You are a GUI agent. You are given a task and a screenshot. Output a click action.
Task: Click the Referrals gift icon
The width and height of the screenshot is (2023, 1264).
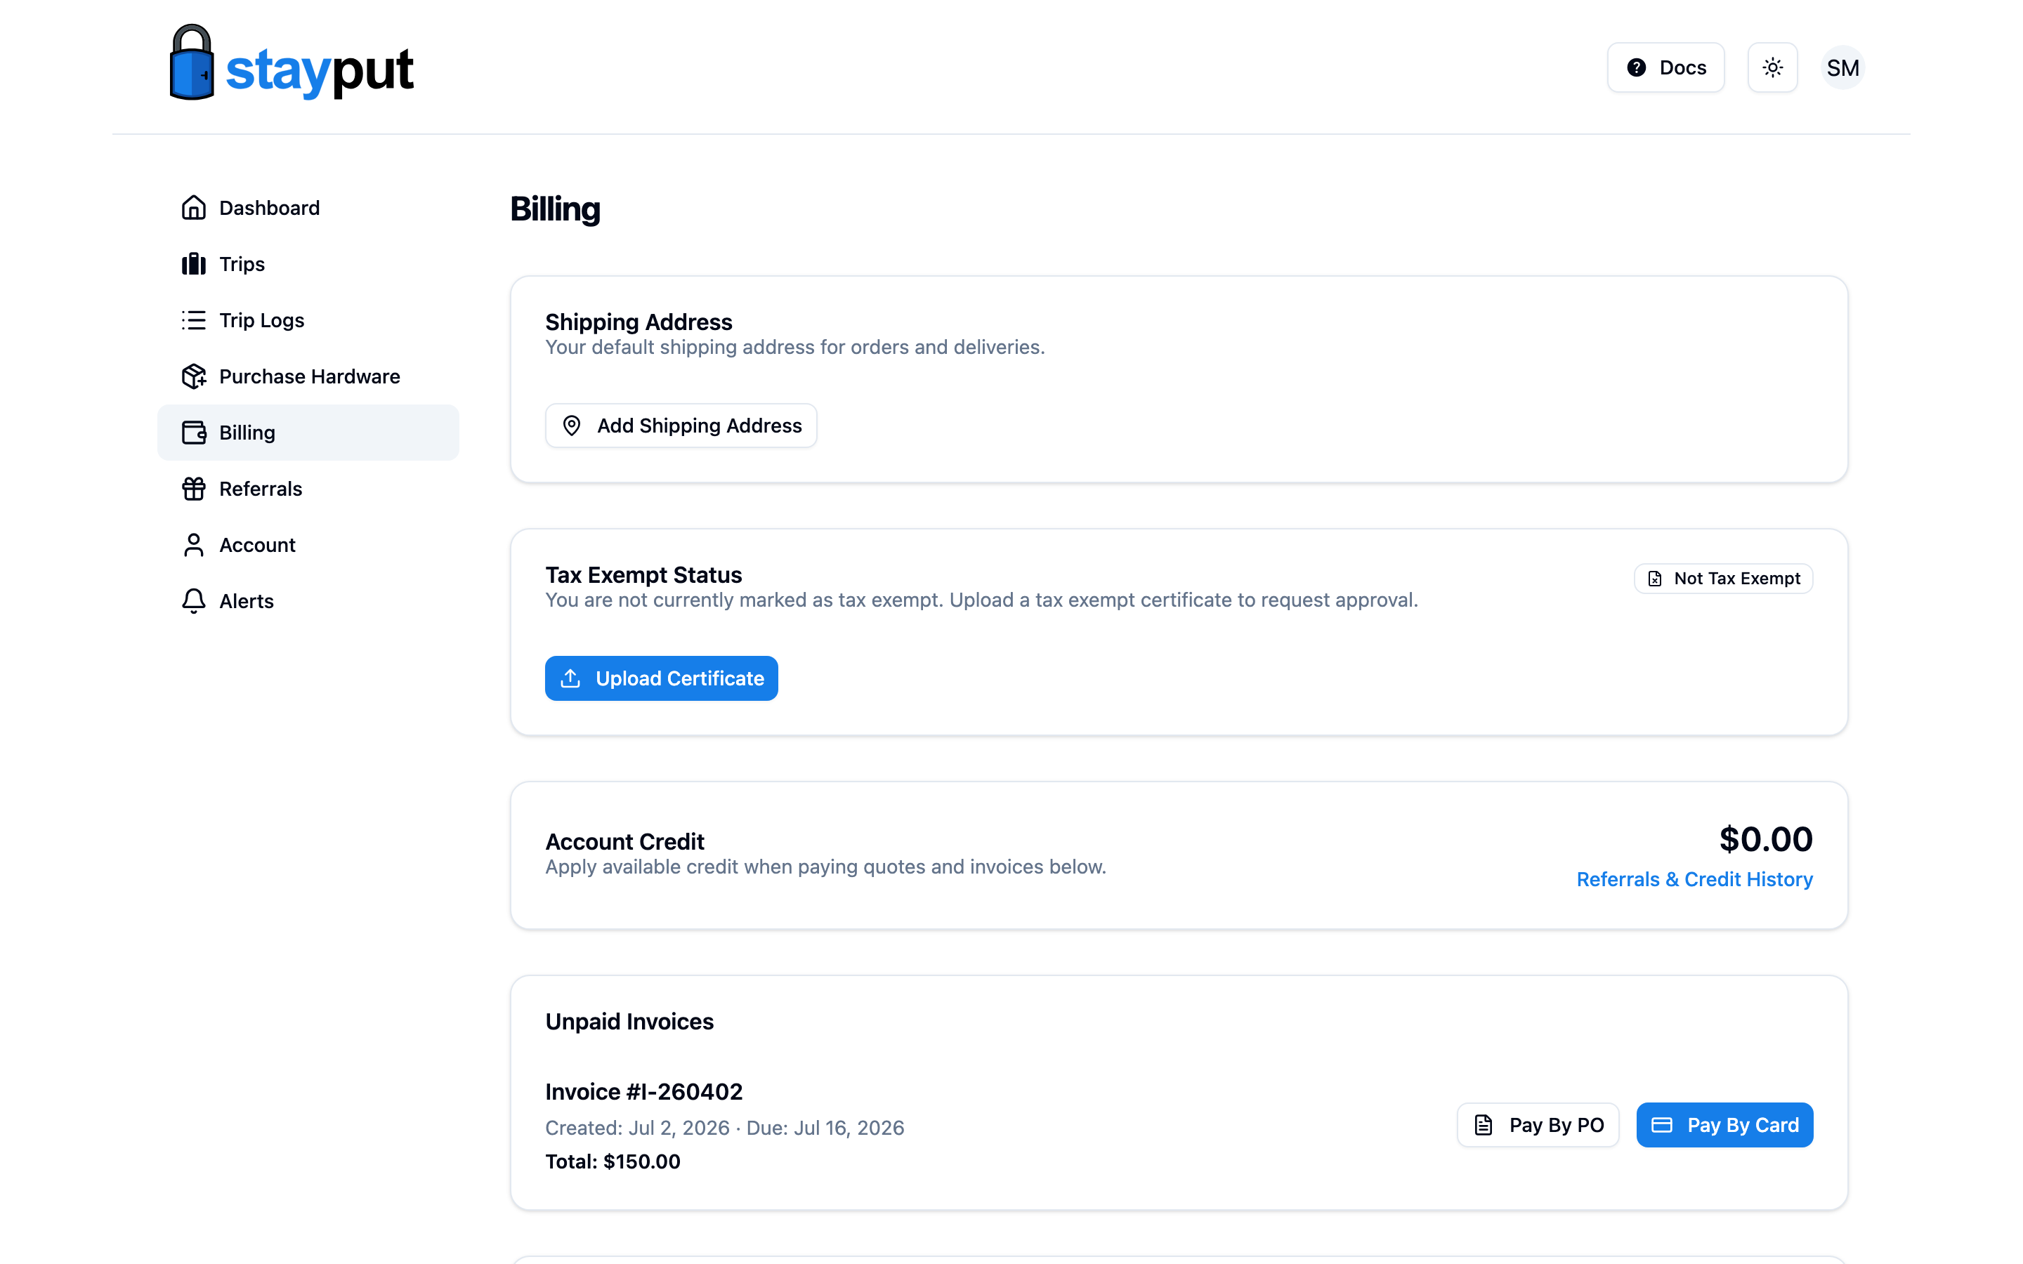tap(194, 488)
